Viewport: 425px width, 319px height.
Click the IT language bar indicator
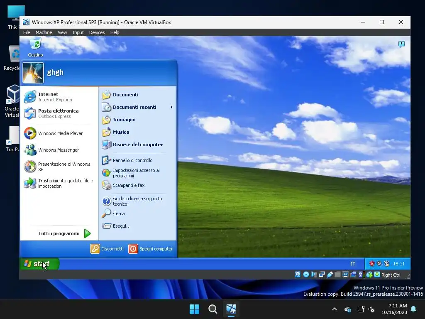coord(353,264)
